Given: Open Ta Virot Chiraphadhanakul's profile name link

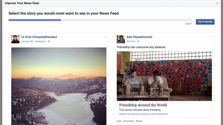Looking at the screenshot, I should point(39,37).
